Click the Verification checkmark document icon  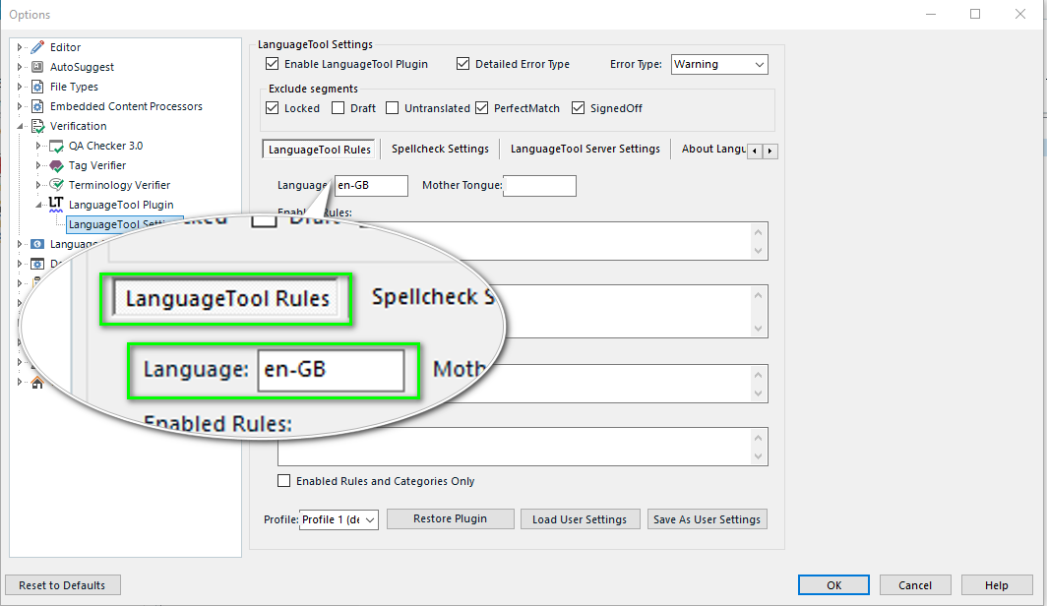[37, 126]
